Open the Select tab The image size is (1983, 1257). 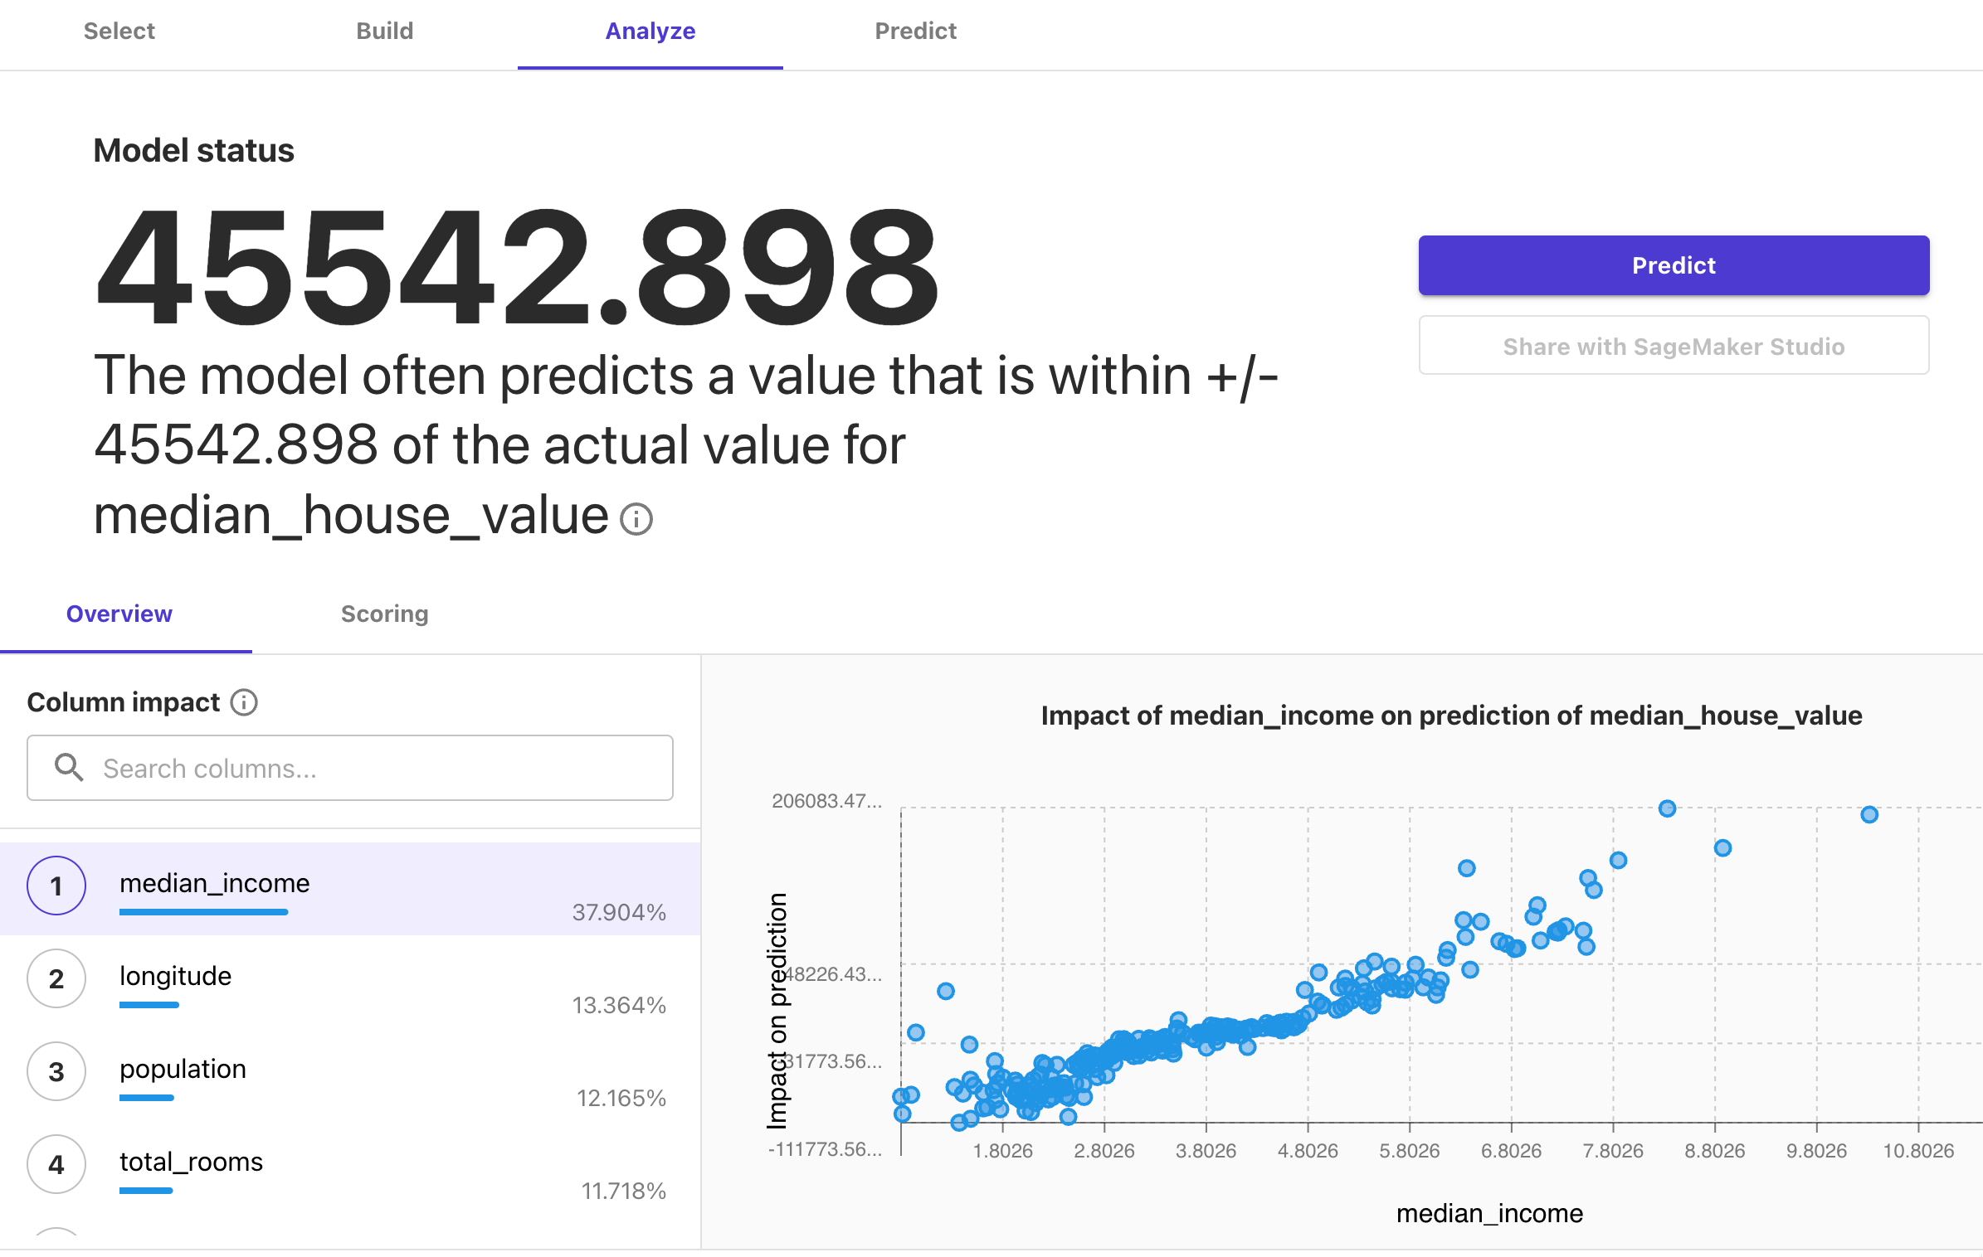coord(119,32)
